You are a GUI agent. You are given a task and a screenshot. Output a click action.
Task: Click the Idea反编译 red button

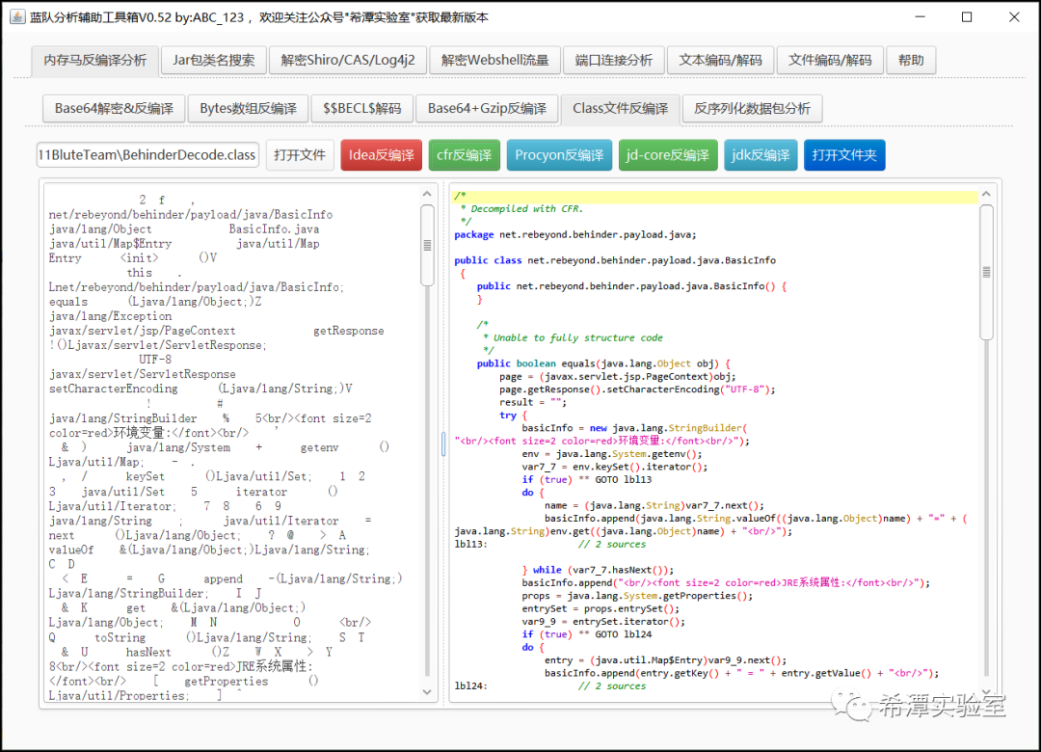tap(381, 155)
